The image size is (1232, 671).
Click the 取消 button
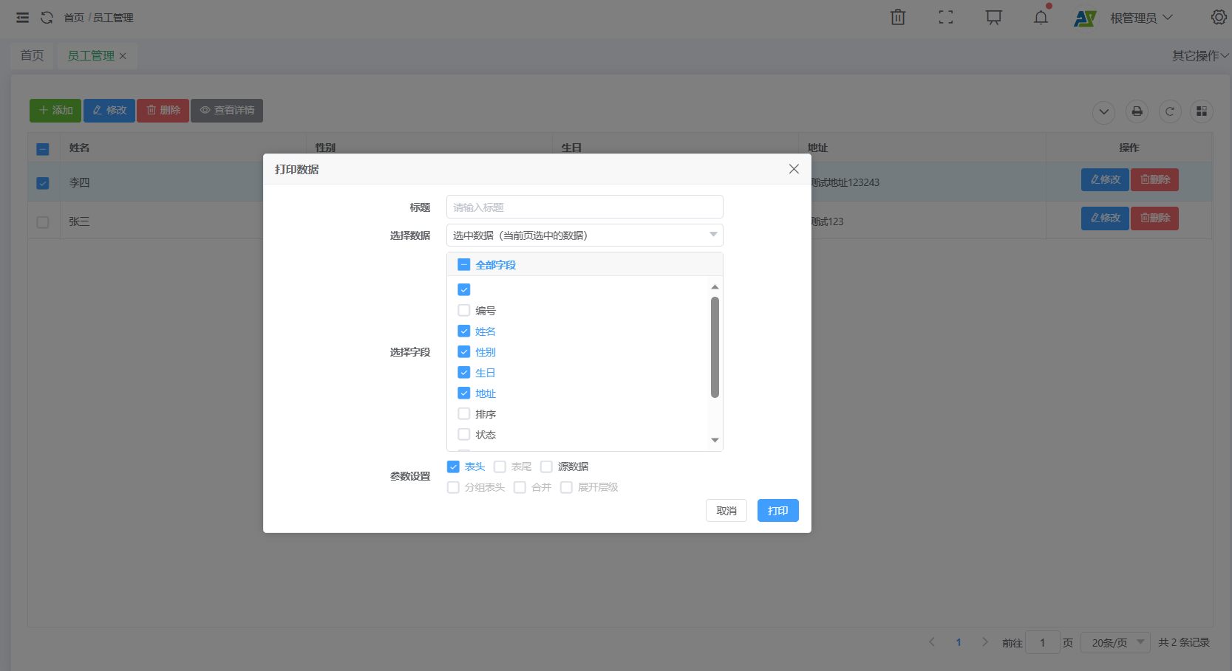[x=726, y=511]
